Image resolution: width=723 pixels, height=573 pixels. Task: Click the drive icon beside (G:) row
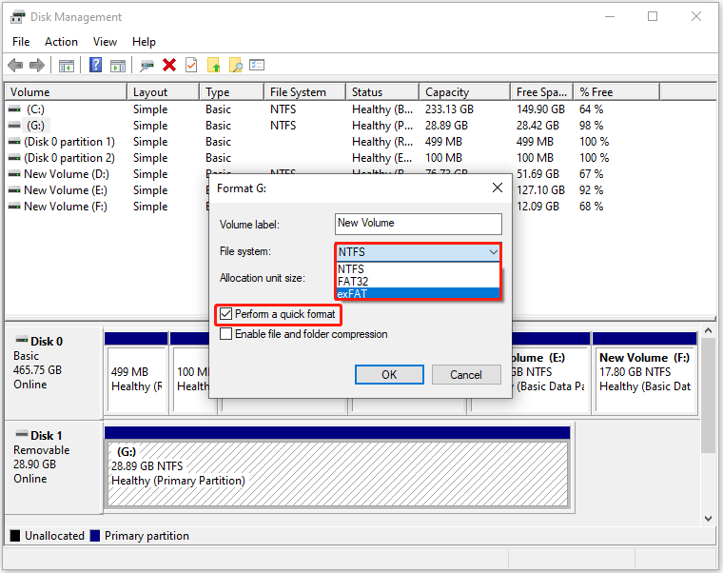[x=15, y=126]
